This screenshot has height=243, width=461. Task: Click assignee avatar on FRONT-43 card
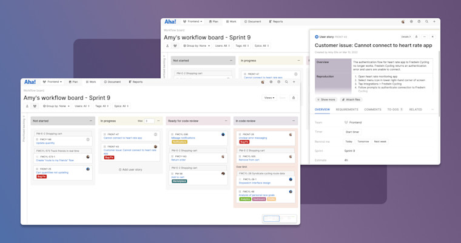pyautogui.click(x=155, y=146)
